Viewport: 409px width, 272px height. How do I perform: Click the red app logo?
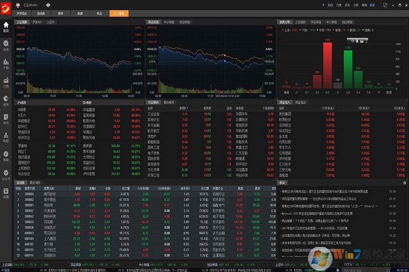pyautogui.click(x=6, y=8)
